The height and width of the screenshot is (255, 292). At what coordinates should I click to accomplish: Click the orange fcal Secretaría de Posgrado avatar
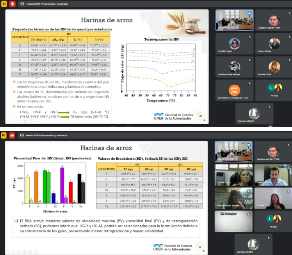tap(234, 89)
